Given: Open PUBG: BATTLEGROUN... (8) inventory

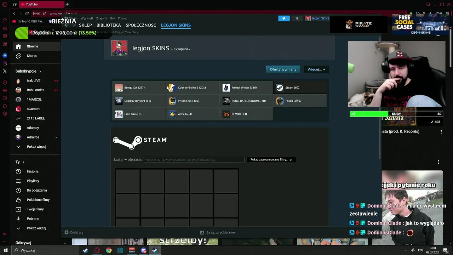Looking at the screenshot, I should tap(246, 101).
